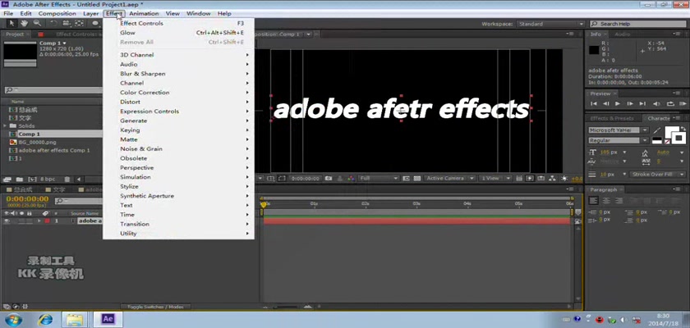Select the Unified Camera tool

[x=67, y=24]
